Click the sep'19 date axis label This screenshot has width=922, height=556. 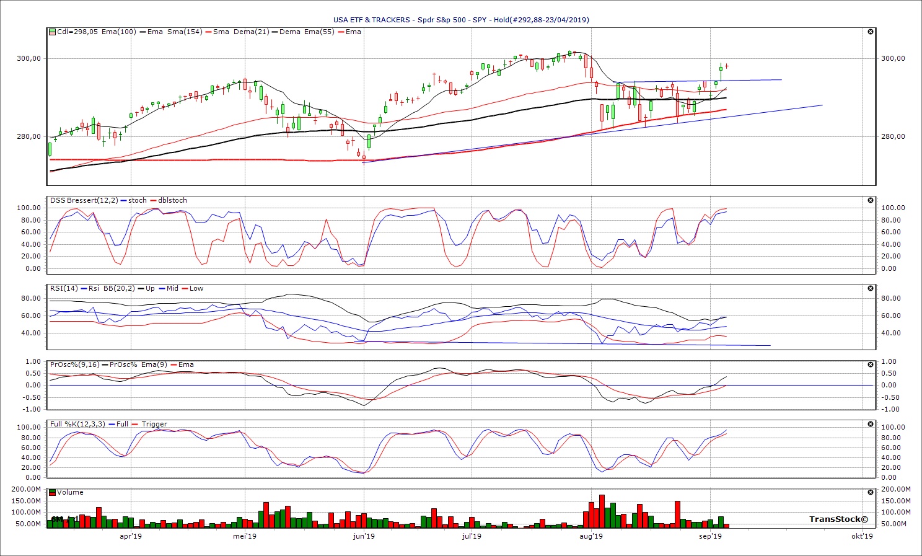tap(711, 536)
